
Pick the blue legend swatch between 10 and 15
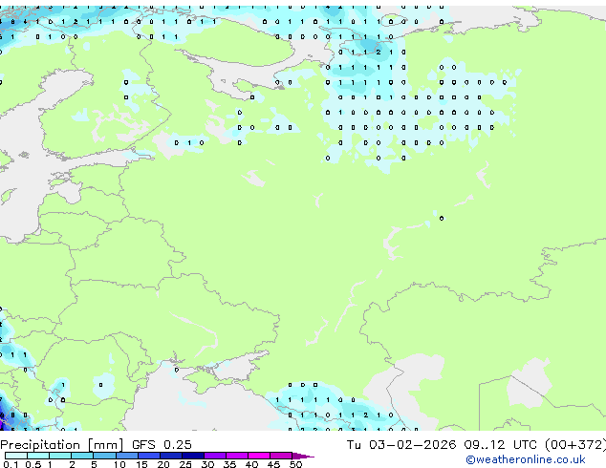click(127, 456)
